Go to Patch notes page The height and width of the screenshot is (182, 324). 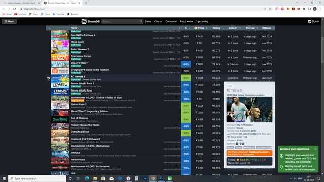pos(186,21)
